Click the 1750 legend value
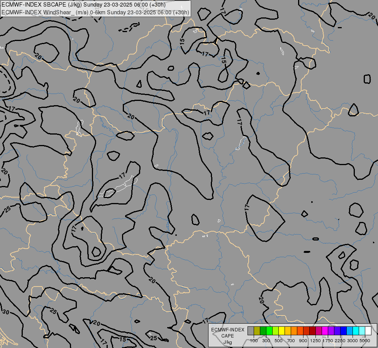378x348 pixels. [328, 341]
